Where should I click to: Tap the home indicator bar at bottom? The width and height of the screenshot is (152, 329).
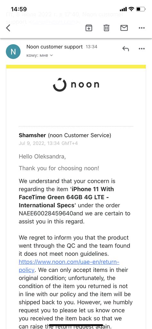pos(76,325)
